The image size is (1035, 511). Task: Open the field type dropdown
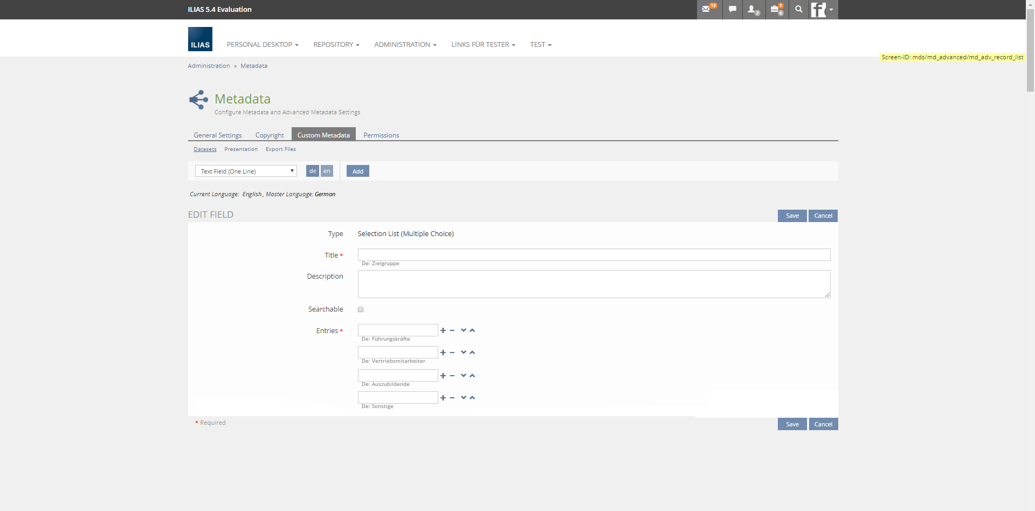point(246,171)
